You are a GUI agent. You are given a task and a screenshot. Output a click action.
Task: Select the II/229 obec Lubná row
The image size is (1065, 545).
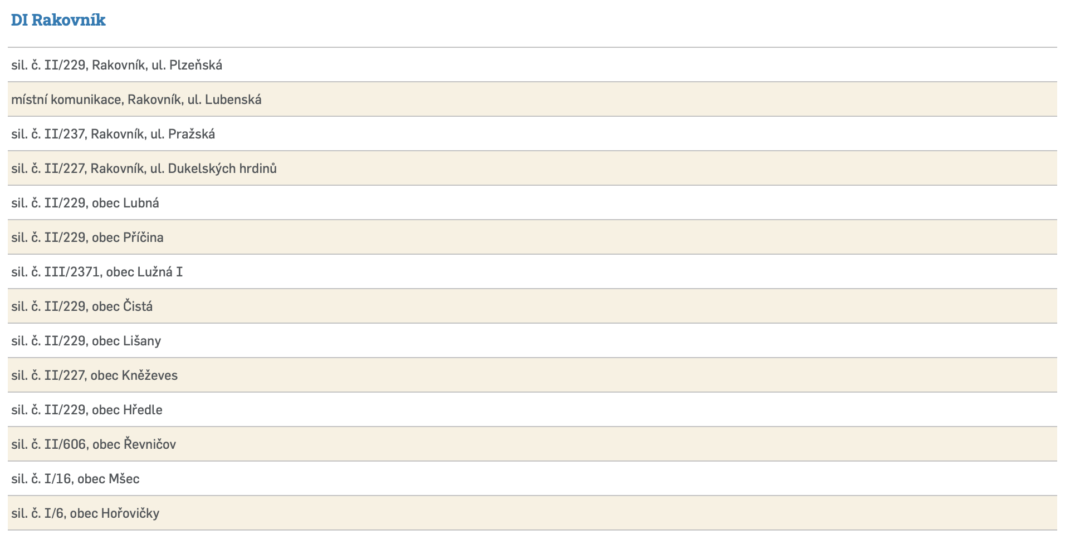(85, 203)
